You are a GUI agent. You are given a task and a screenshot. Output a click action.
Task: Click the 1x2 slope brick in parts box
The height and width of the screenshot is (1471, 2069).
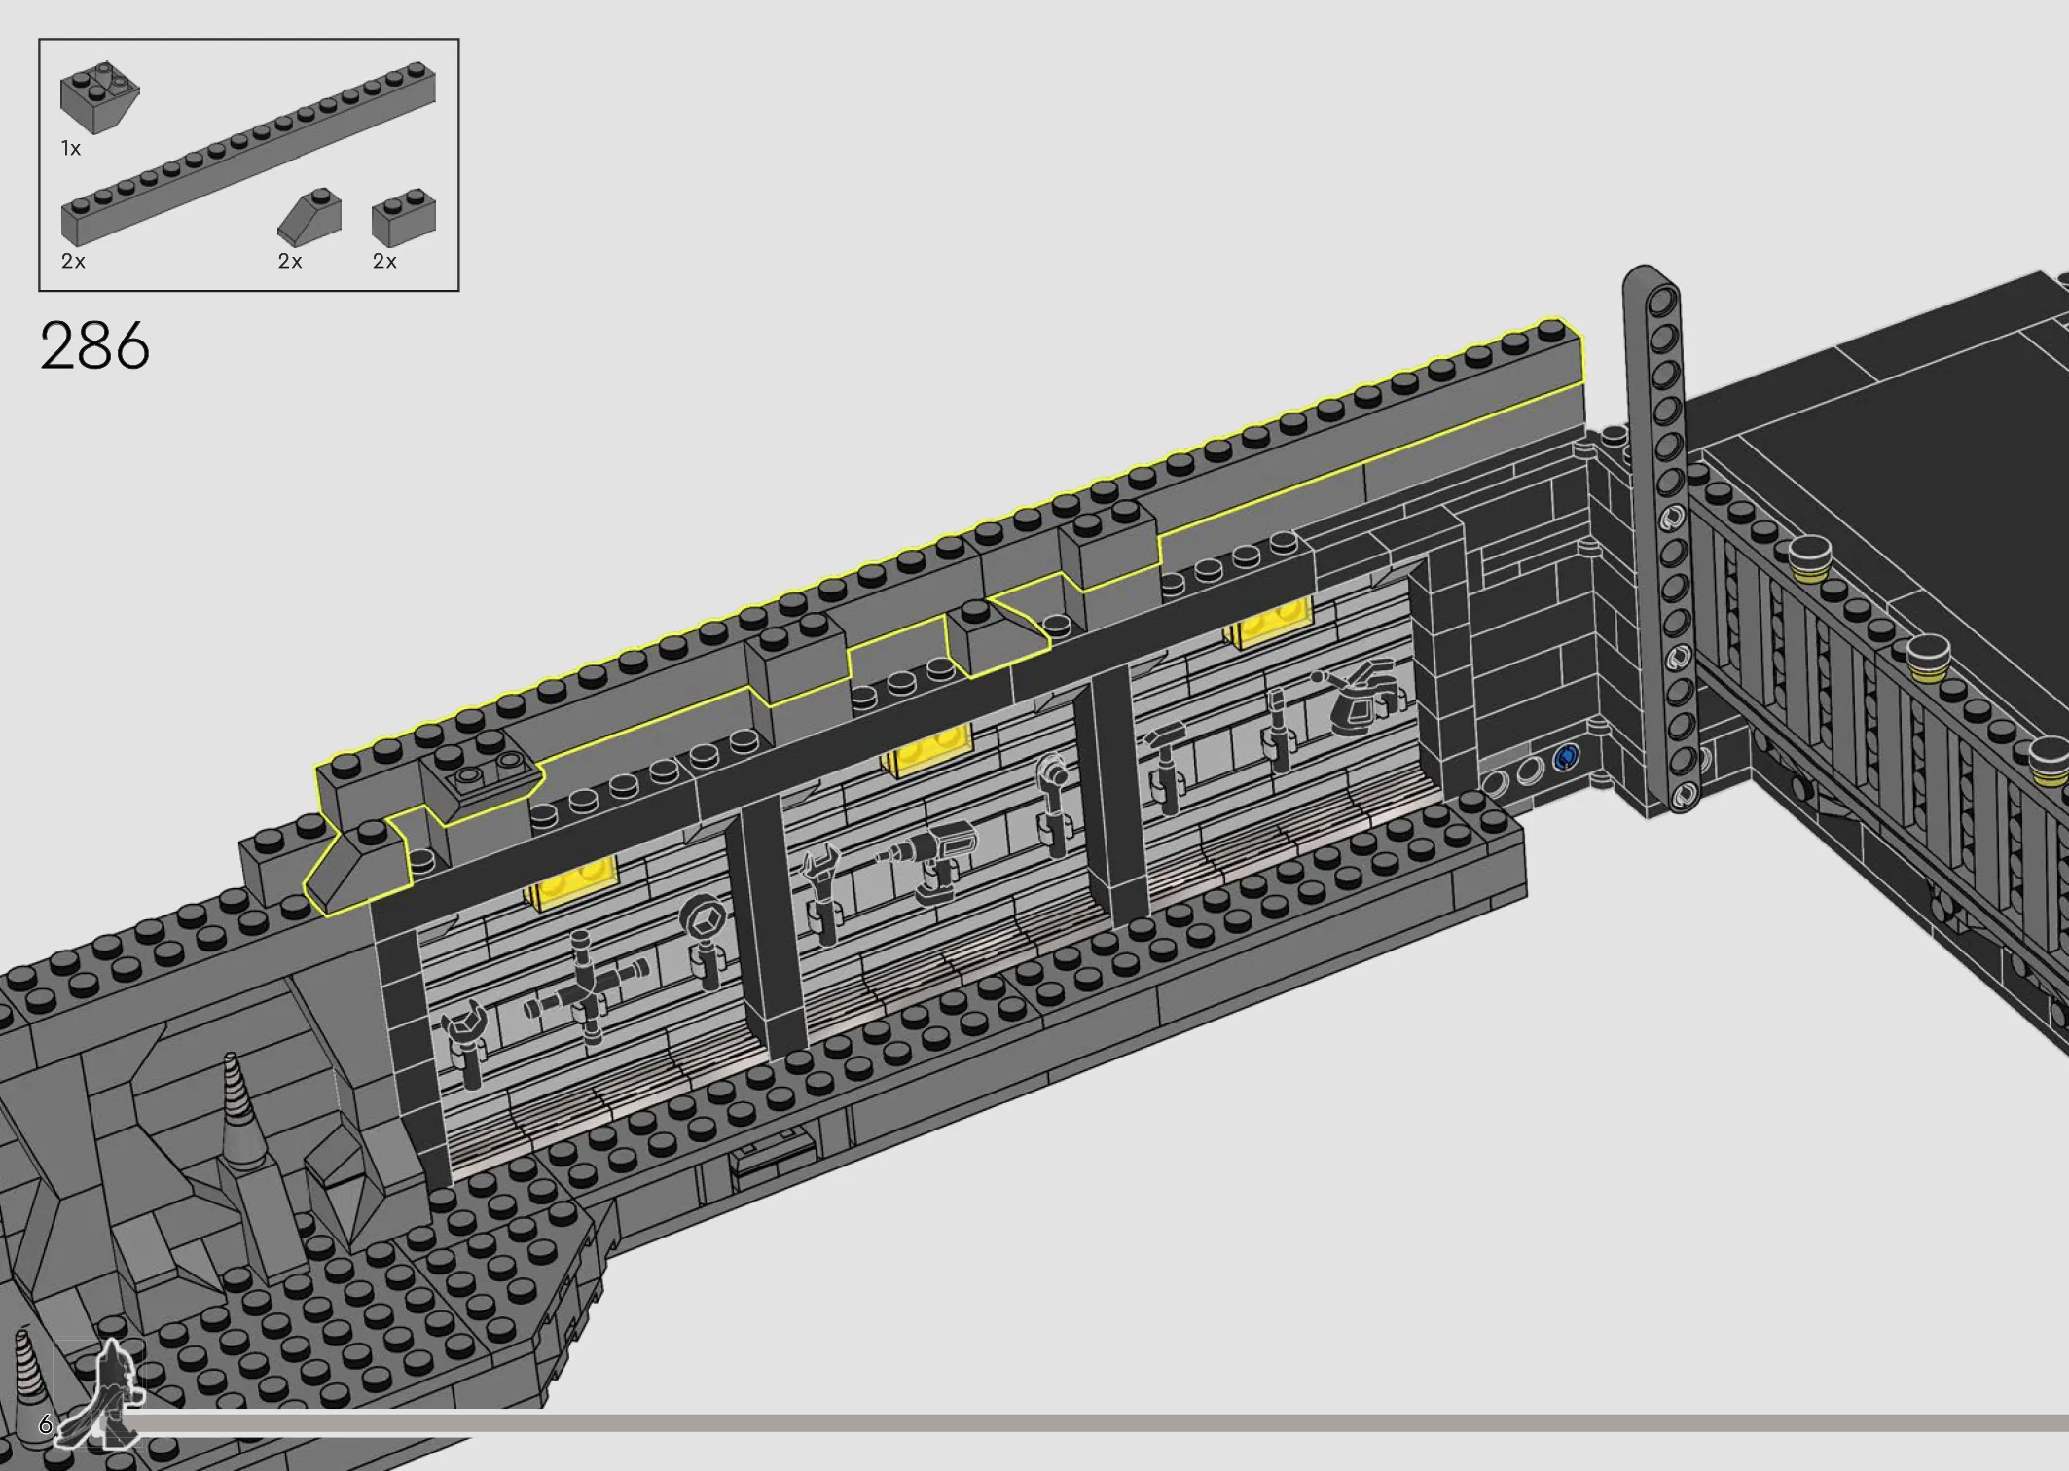coord(309,217)
